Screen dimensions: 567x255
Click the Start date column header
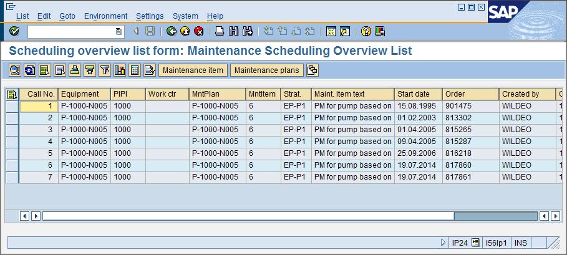418,94
